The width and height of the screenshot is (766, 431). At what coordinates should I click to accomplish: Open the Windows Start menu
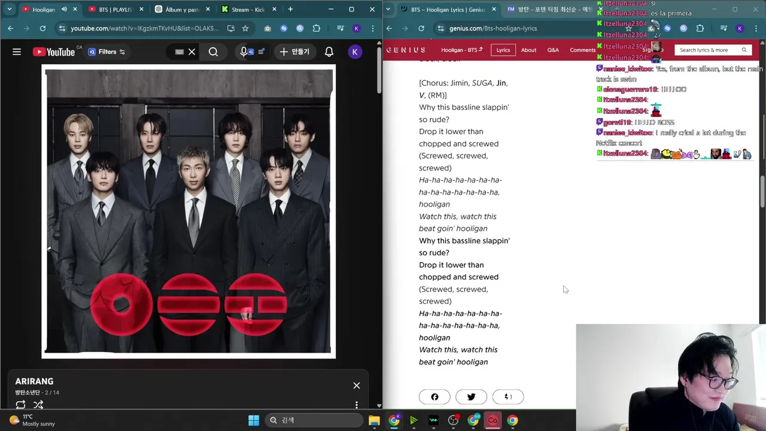254,420
